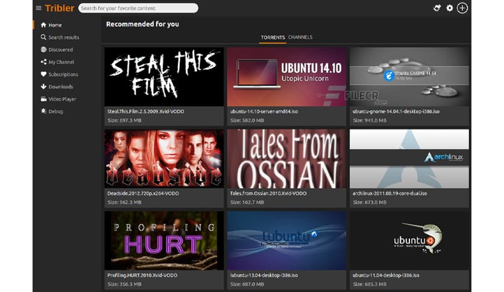Image resolution: width=504 pixels, height=292 pixels.
Task: Click Size: 697.3 MB text
Action: tap(124, 120)
